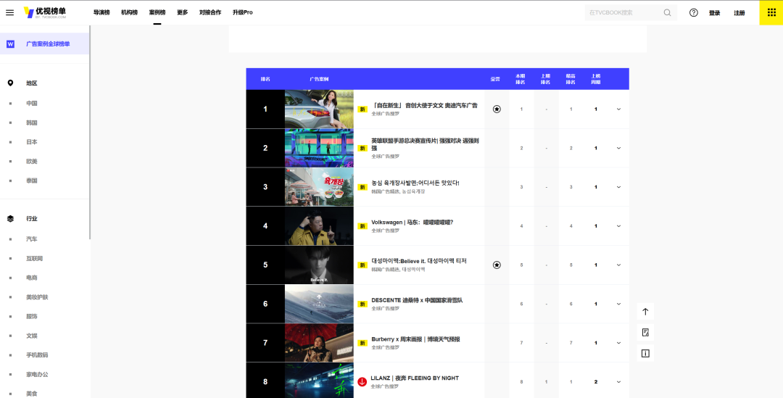Open the 导演榜 tab in top navigation

click(102, 12)
